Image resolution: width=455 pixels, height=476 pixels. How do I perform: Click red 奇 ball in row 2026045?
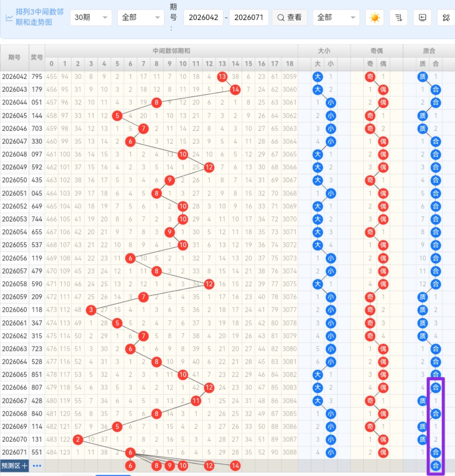coord(370,116)
